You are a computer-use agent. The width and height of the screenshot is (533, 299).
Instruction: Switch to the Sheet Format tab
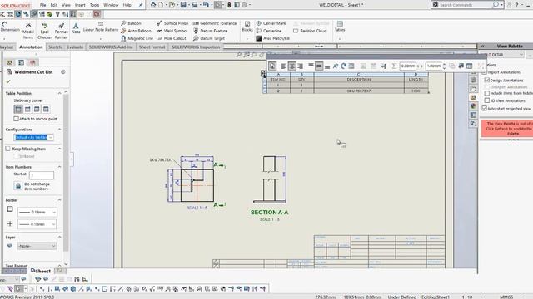coord(152,47)
